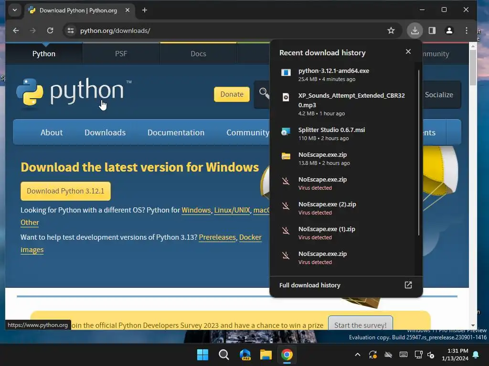The height and width of the screenshot is (366, 489).
Task: Close the Download Python tab
Action: tap(127, 10)
